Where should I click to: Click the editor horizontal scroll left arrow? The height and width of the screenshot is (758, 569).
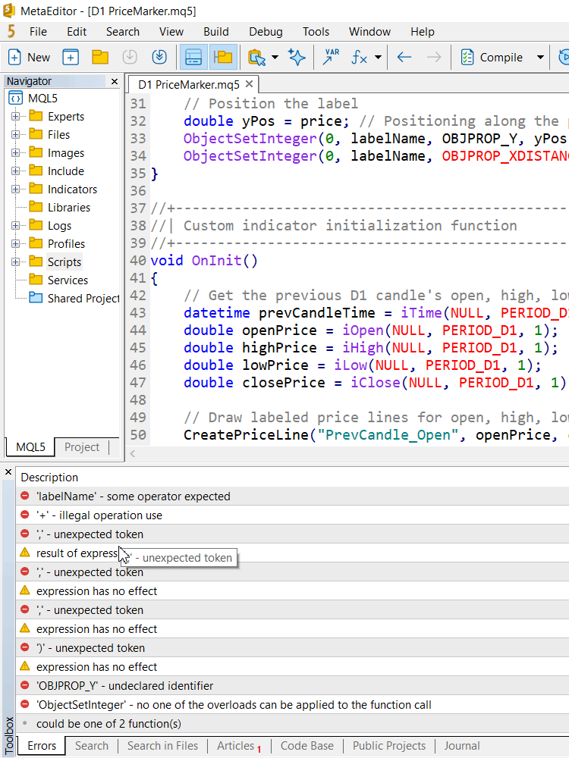[133, 453]
